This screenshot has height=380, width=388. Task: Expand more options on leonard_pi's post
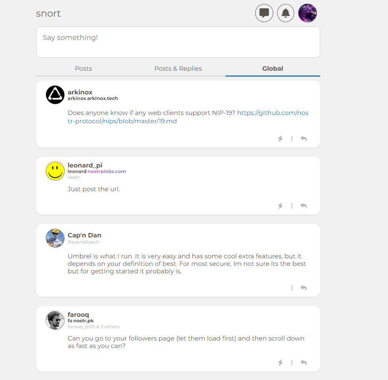click(292, 206)
